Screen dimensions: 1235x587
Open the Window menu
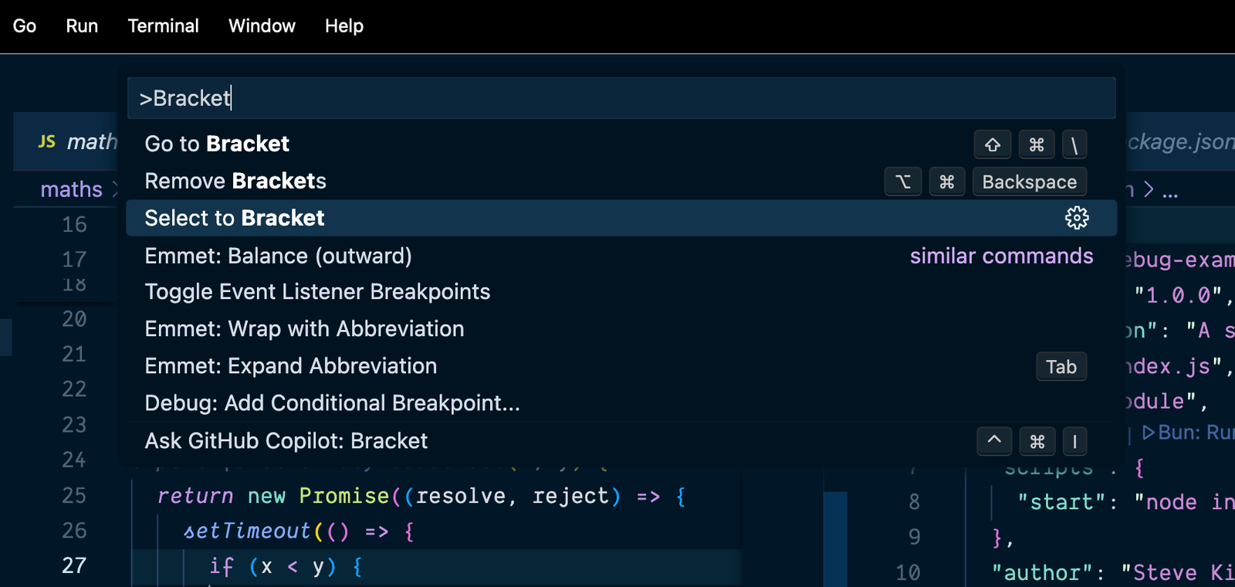pos(262,26)
